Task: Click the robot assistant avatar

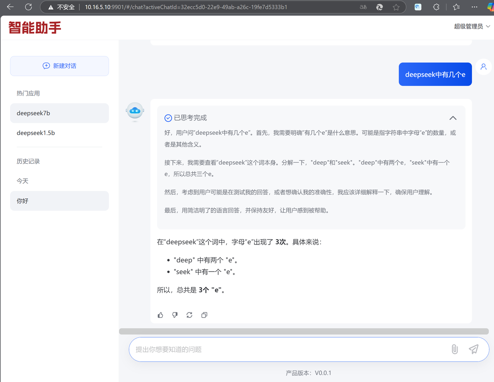Action: pyautogui.click(x=135, y=111)
